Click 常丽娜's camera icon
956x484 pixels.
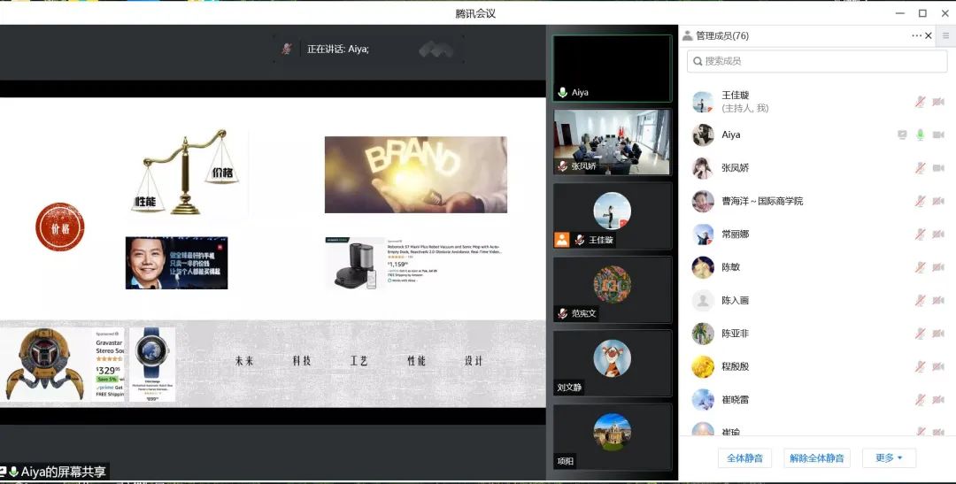point(937,234)
